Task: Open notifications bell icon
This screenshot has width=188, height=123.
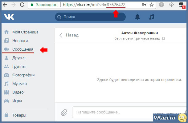Action: [x=137, y=17]
